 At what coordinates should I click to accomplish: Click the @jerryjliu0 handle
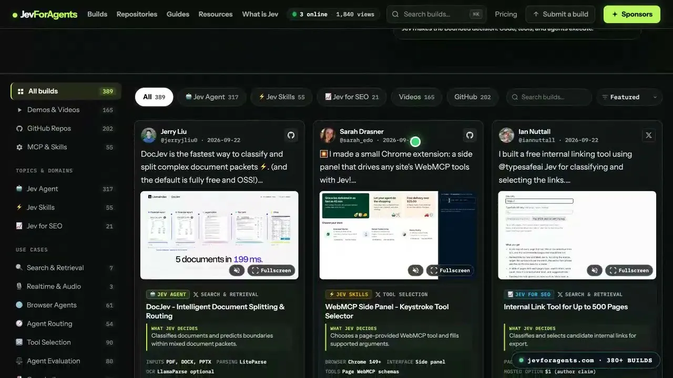pos(179,141)
